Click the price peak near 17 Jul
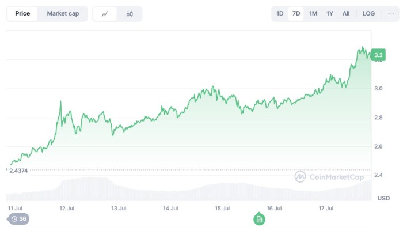 point(363,47)
